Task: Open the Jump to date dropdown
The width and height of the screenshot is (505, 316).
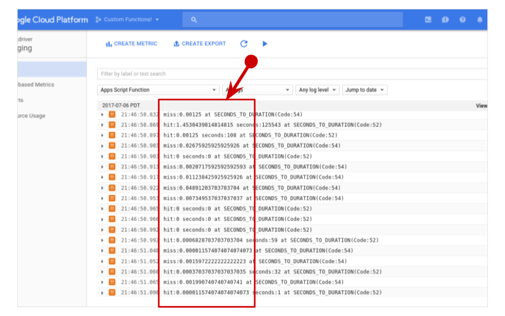Action: tap(364, 90)
